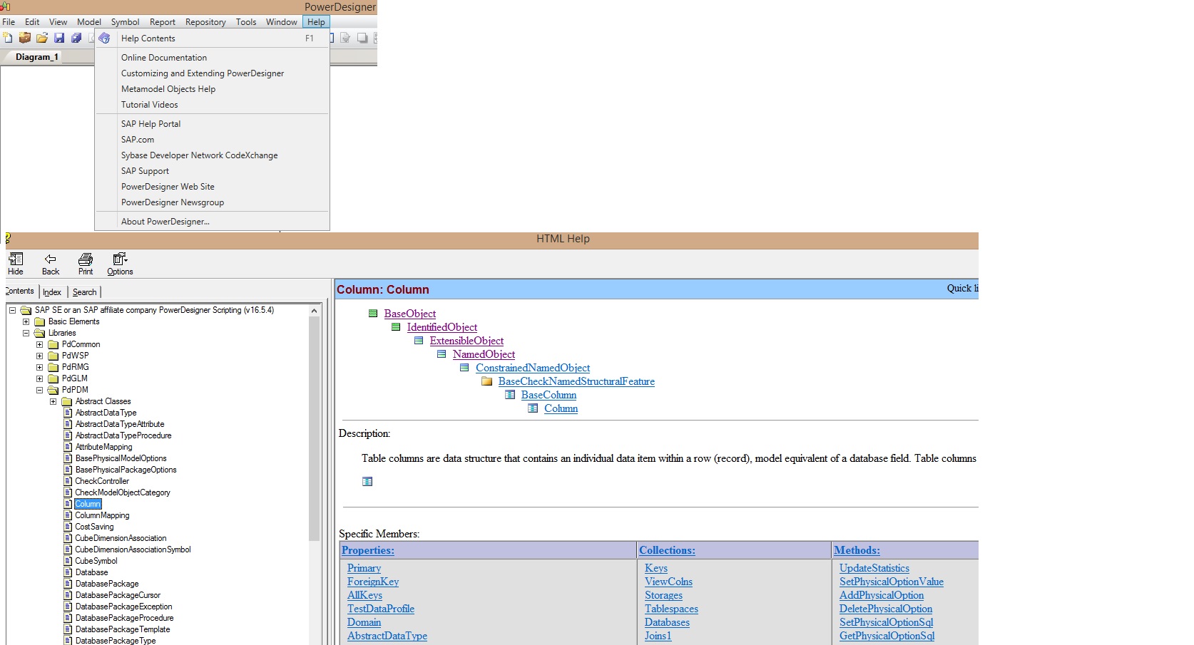Open the Properties: header link

coord(368,550)
